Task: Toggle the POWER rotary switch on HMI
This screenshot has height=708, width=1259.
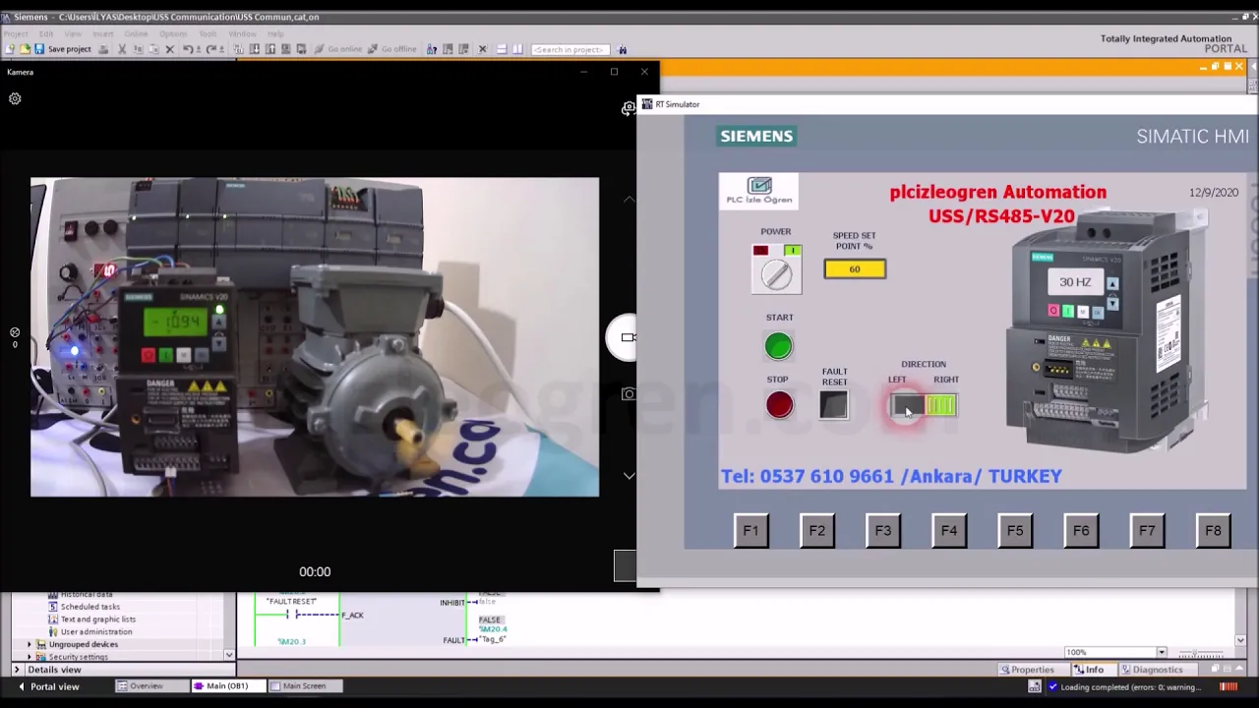Action: click(776, 268)
